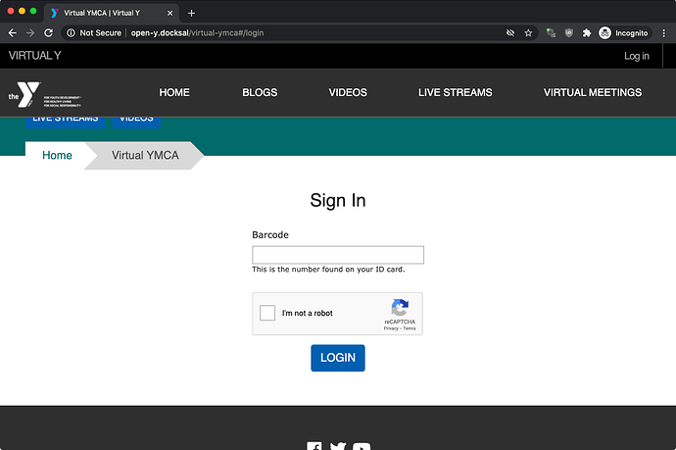Viewport: 676px width, 450px height.
Task: Open reCAPTCHA Privacy link
Action: coord(391,328)
